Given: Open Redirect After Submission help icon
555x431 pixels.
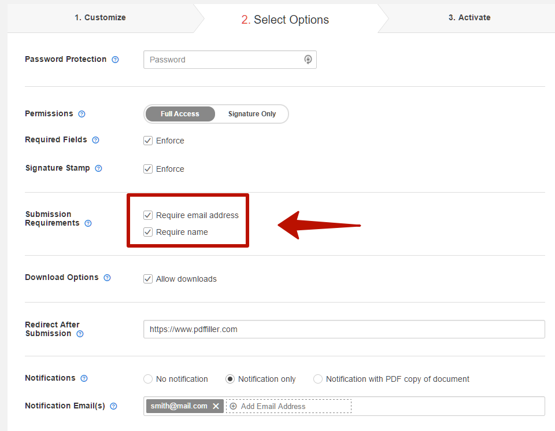Looking at the screenshot, I should [80, 334].
